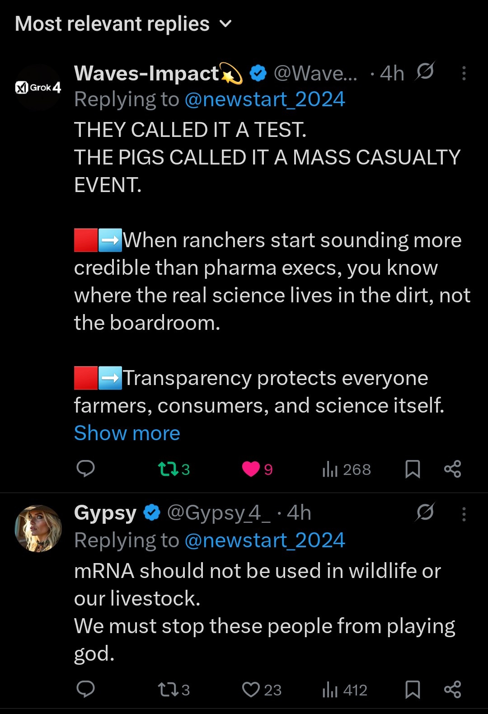
Task: Reply to the Waves-Impact post
Action: tap(85, 469)
